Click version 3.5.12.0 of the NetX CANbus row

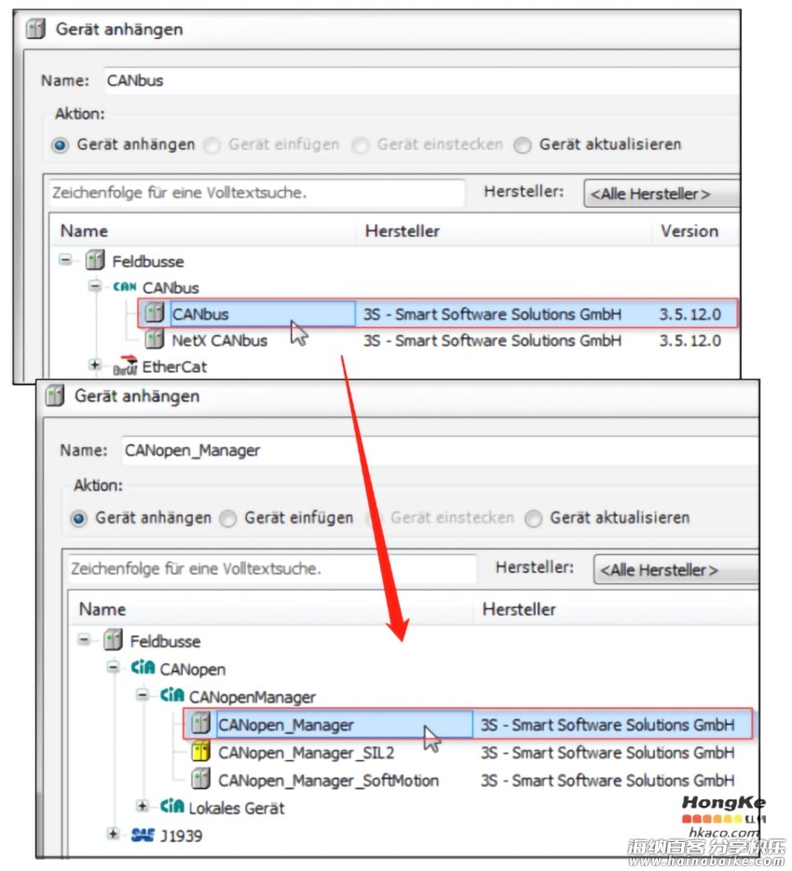click(x=690, y=341)
